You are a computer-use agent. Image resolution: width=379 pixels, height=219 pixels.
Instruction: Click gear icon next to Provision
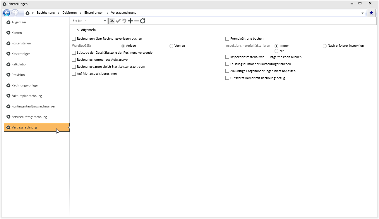tap(8, 75)
